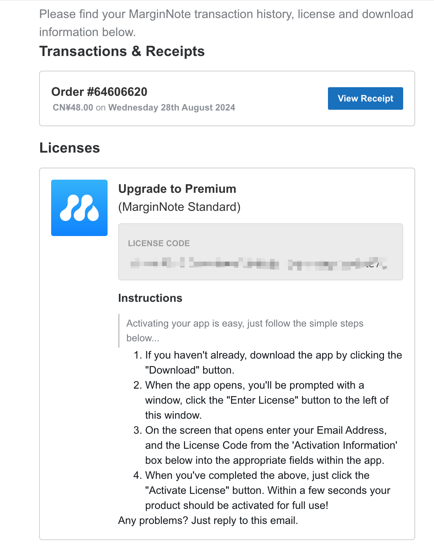Click the Wednesday 28th August 2024 date

[171, 107]
